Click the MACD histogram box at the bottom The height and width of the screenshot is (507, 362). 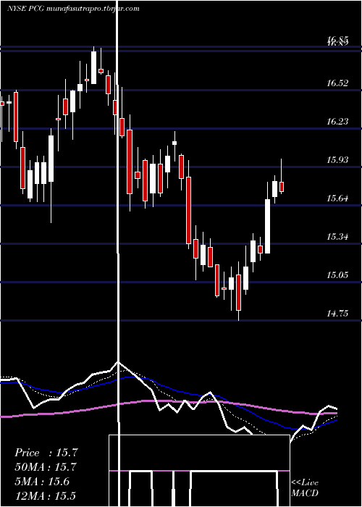[199, 471]
